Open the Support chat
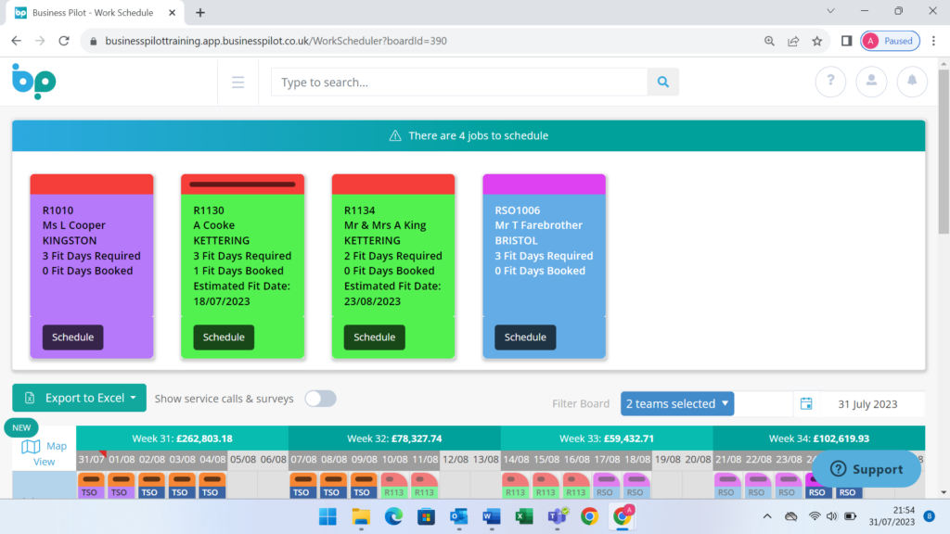Viewport: 950px width, 534px height. [x=867, y=469]
